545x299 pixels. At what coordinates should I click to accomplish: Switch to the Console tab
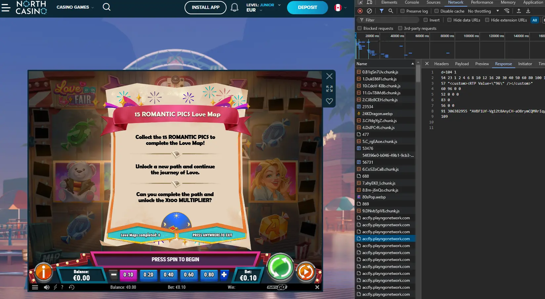pos(412,2)
